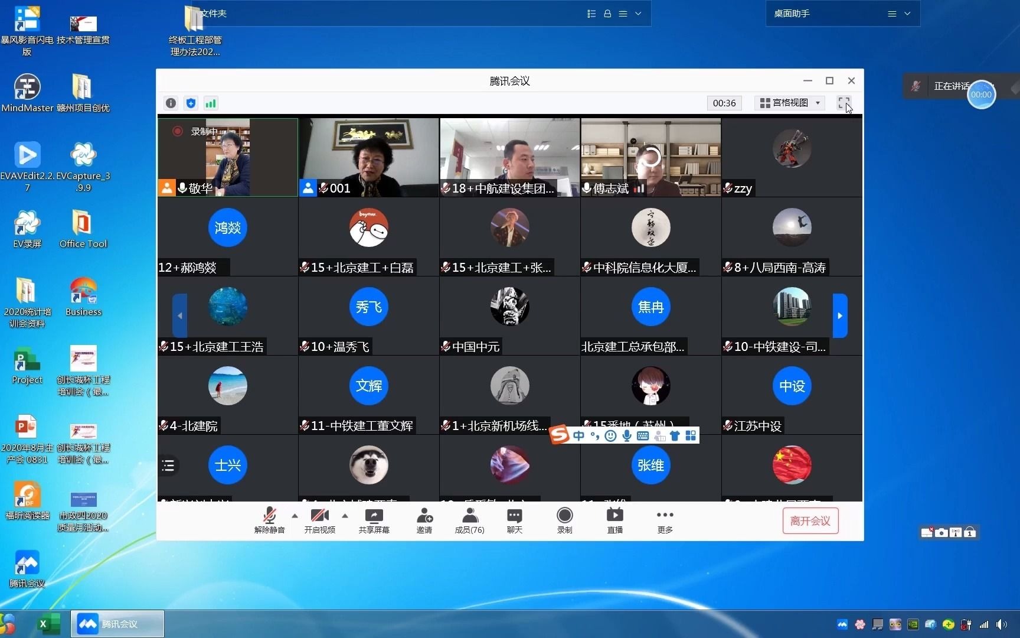The image size is (1020, 638).
Task: Enter full screen mode in meeting window
Action: [844, 103]
